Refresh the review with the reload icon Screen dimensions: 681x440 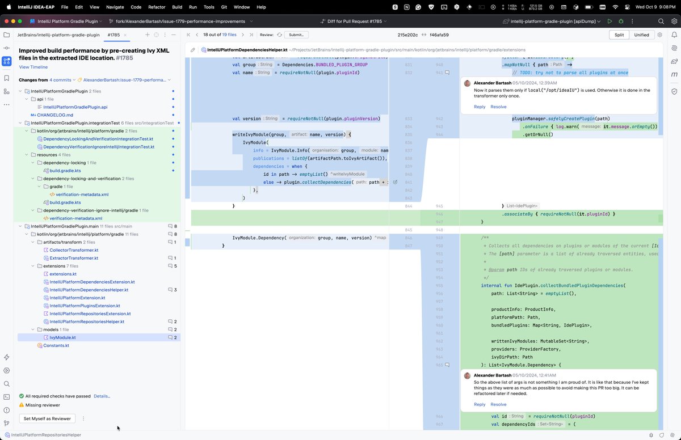(279, 35)
